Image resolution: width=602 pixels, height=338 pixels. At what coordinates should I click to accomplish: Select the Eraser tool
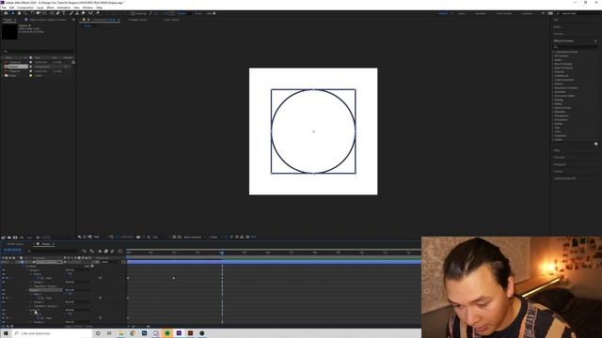click(x=84, y=13)
